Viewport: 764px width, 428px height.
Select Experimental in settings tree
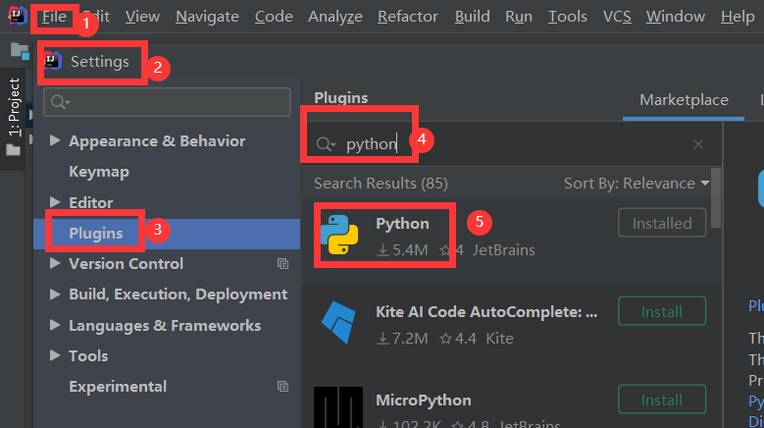click(x=118, y=387)
